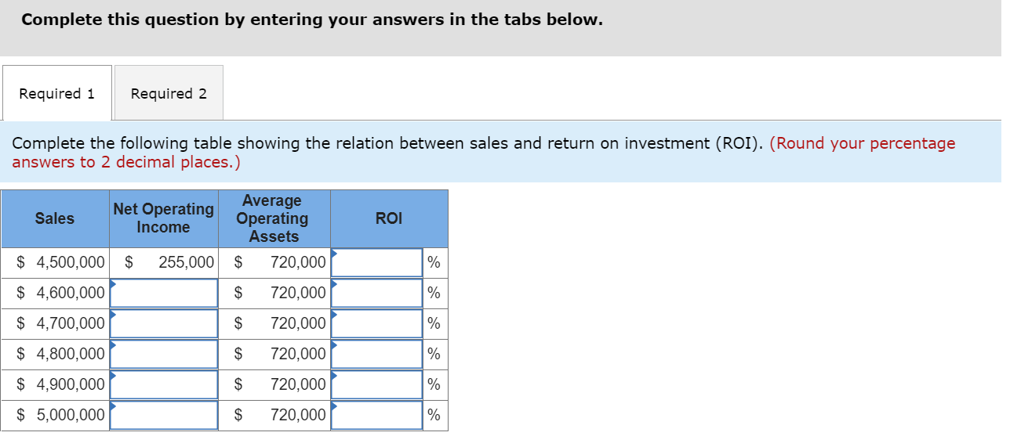Select Net Operating Income input for $4,700,000 row
The height and width of the screenshot is (436, 1010).
click(164, 323)
